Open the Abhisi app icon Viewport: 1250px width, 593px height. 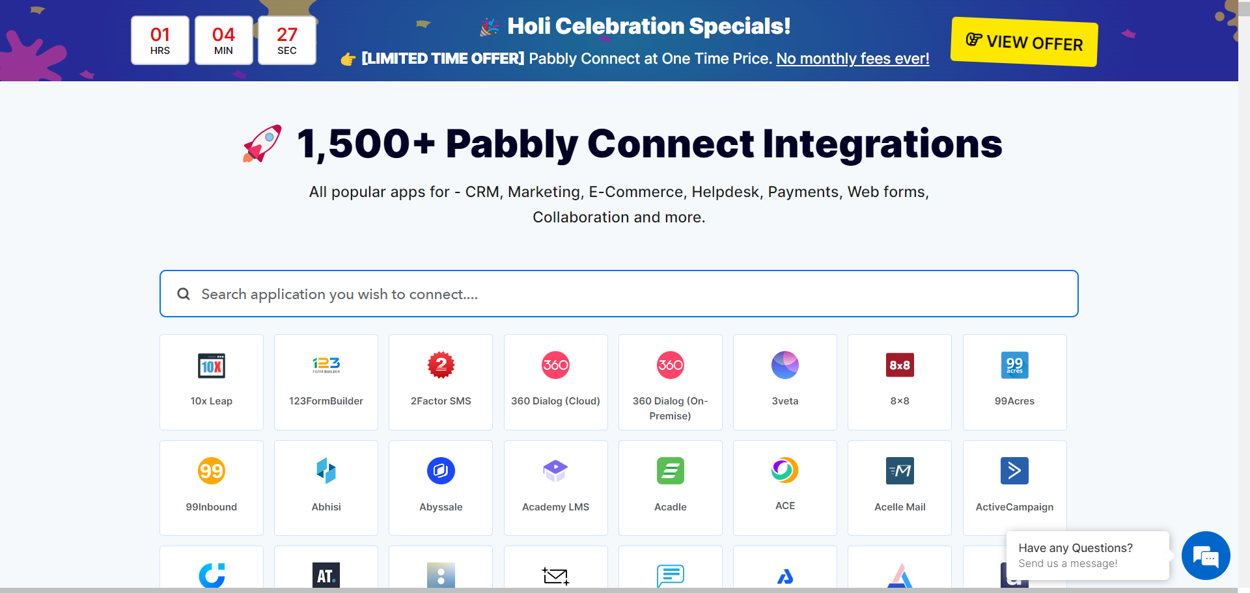click(x=326, y=471)
